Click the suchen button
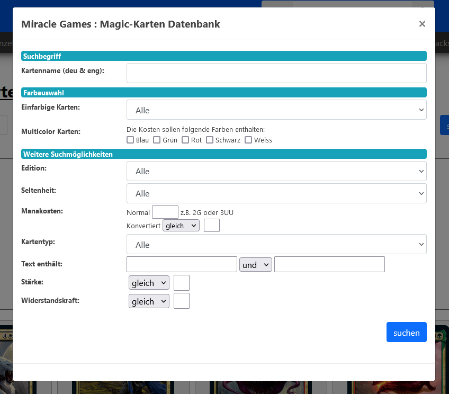The image size is (449, 394). [406, 332]
